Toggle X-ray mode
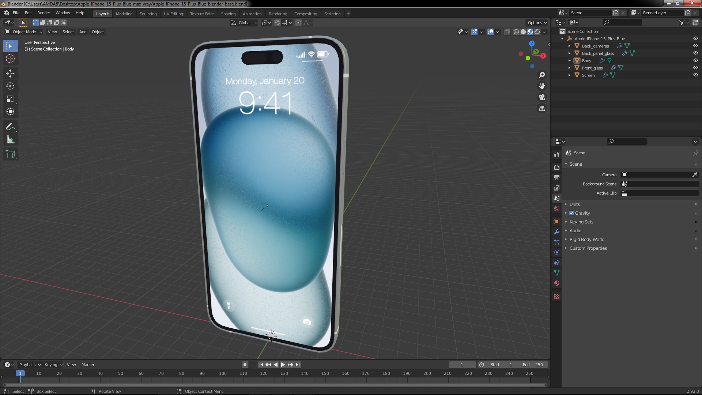Screen dimensions: 702x395 tap(507, 32)
